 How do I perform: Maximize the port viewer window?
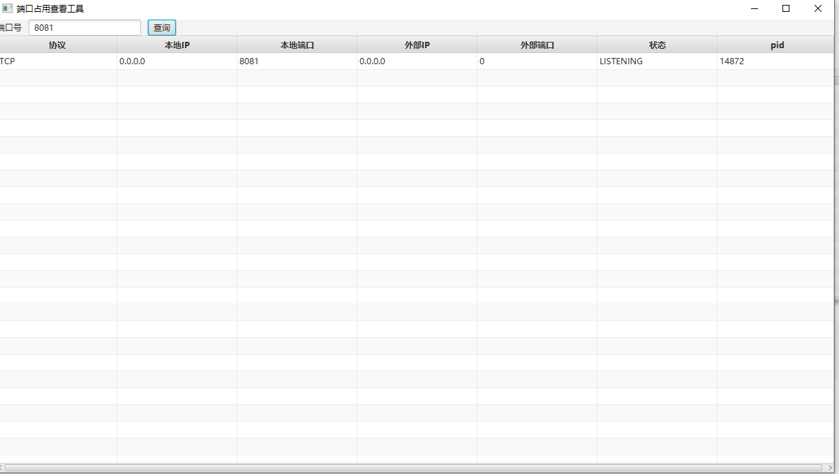(786, 8)
